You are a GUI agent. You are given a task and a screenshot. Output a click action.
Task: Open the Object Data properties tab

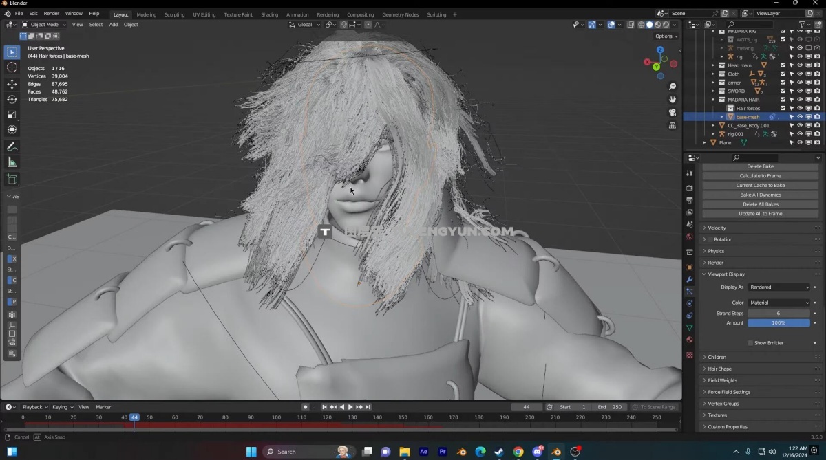[x=689, y=328]
